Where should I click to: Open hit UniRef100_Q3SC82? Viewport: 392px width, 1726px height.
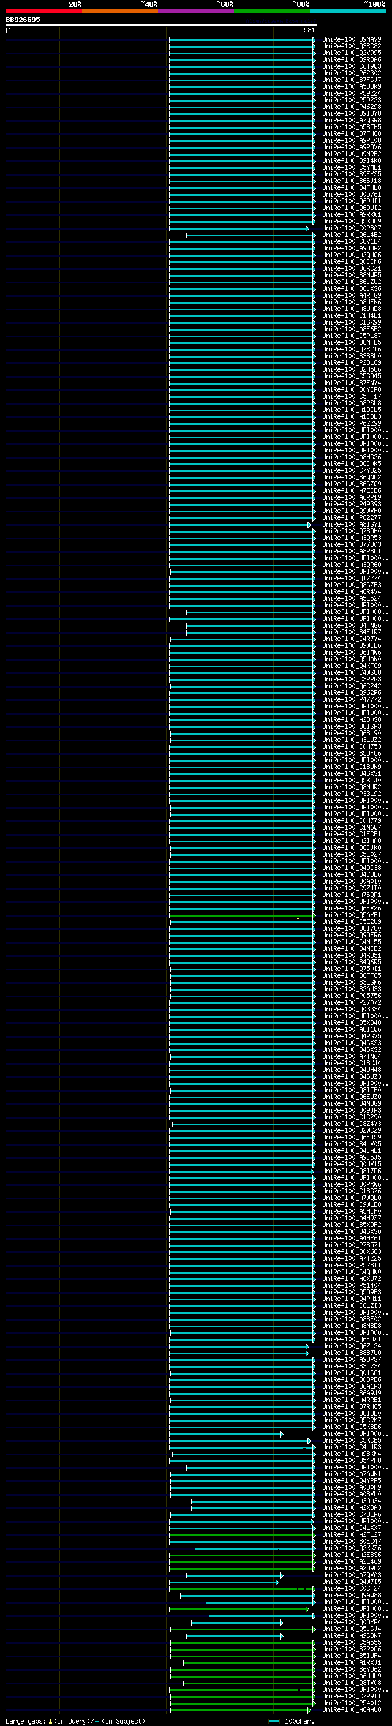click(352, 47)
